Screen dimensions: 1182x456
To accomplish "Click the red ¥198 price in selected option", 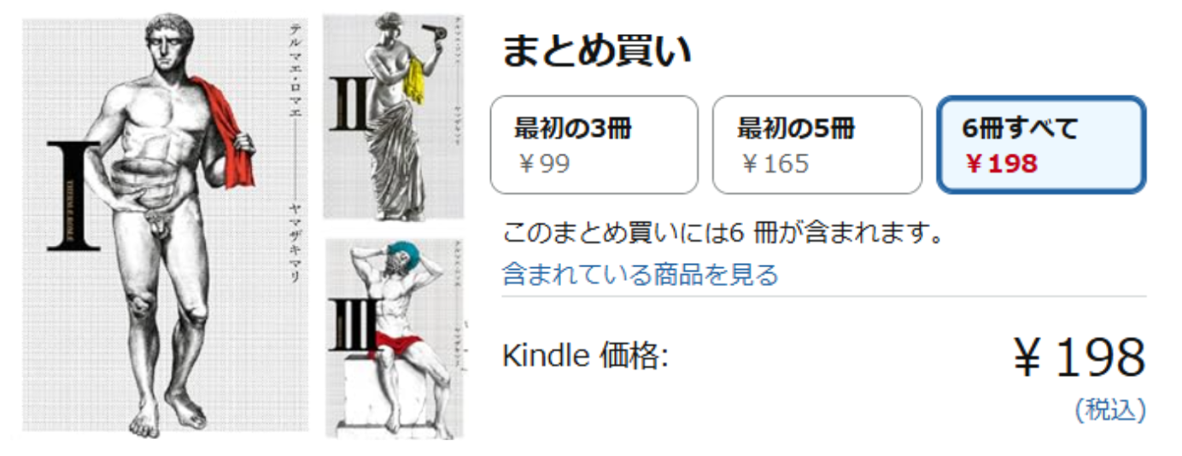I will 1001,163.
